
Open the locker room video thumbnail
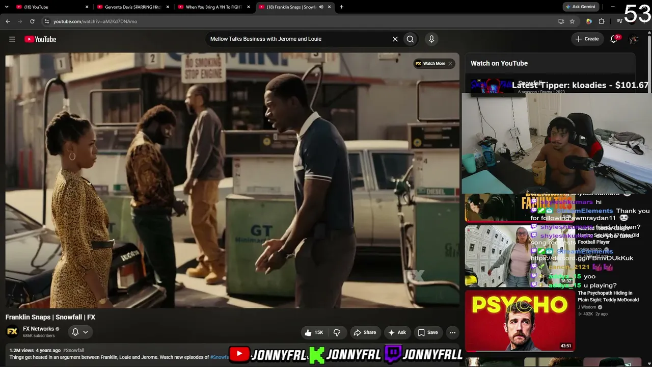coord(520,256)
